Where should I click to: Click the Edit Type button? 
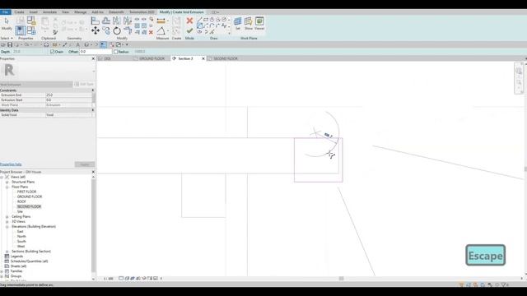coord(84,84)
